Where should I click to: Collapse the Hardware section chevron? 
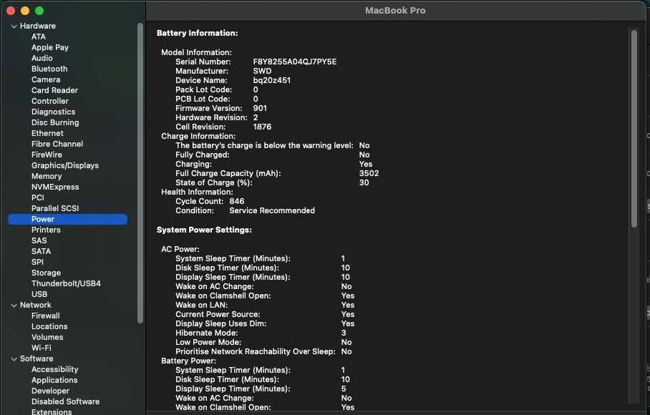(14, 26)
